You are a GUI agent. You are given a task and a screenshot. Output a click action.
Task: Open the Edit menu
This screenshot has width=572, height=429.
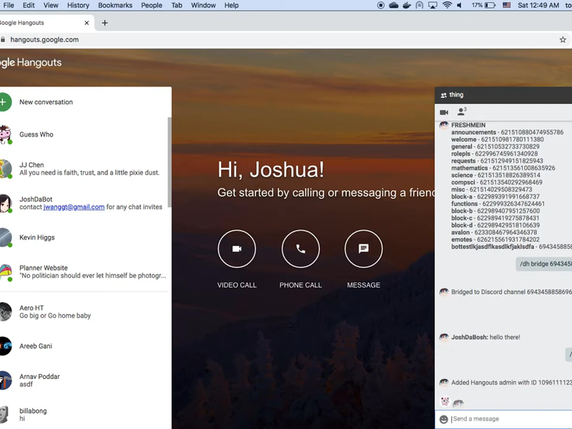(29, 5)
